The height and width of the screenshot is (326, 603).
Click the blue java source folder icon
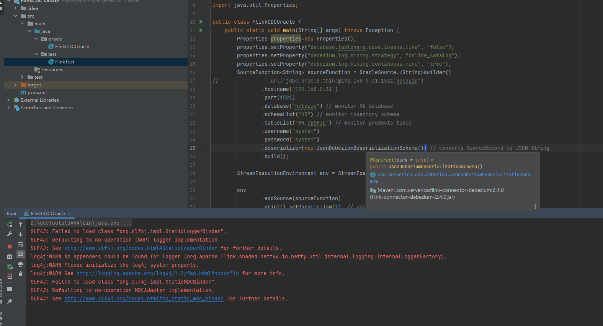click(x=37, y=31)
